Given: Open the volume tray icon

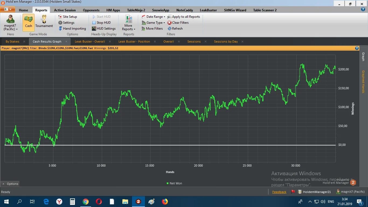Looking at the screenshot, I should pyautogui.click(x=323, y=202).
